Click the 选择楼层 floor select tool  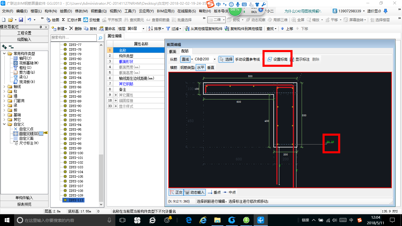pyautogui.click(x=380, y=20)
